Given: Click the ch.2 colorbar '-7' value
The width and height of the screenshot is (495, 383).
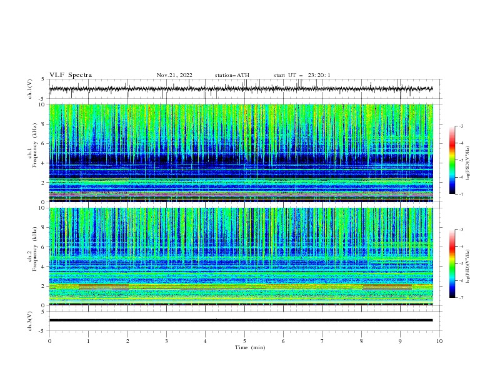Looking at the screenshot, I should click(461, 297).
